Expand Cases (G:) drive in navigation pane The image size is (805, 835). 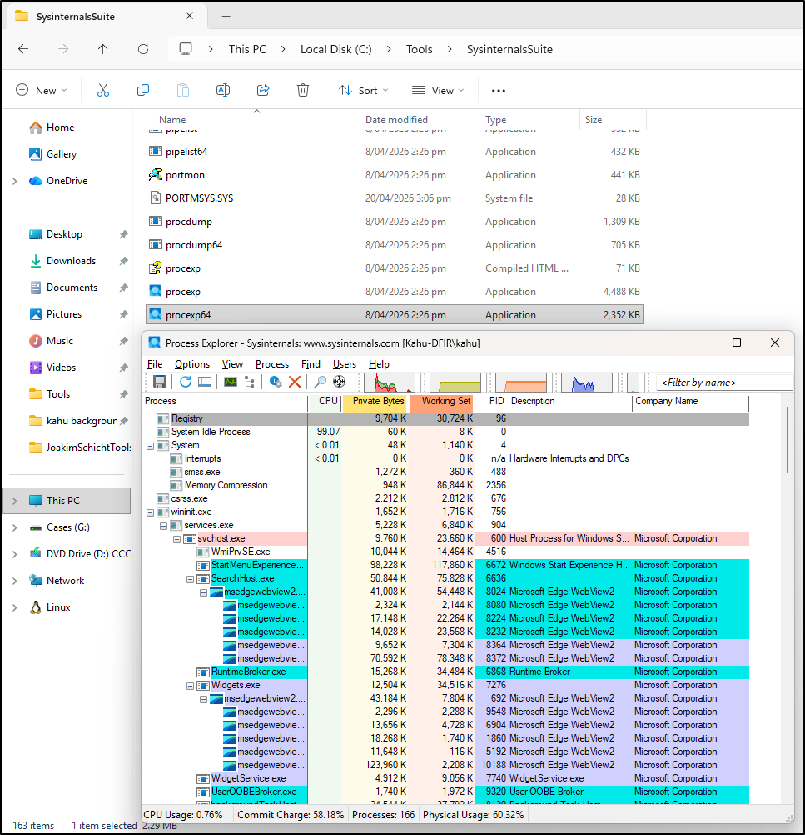[x=15, y=527]
